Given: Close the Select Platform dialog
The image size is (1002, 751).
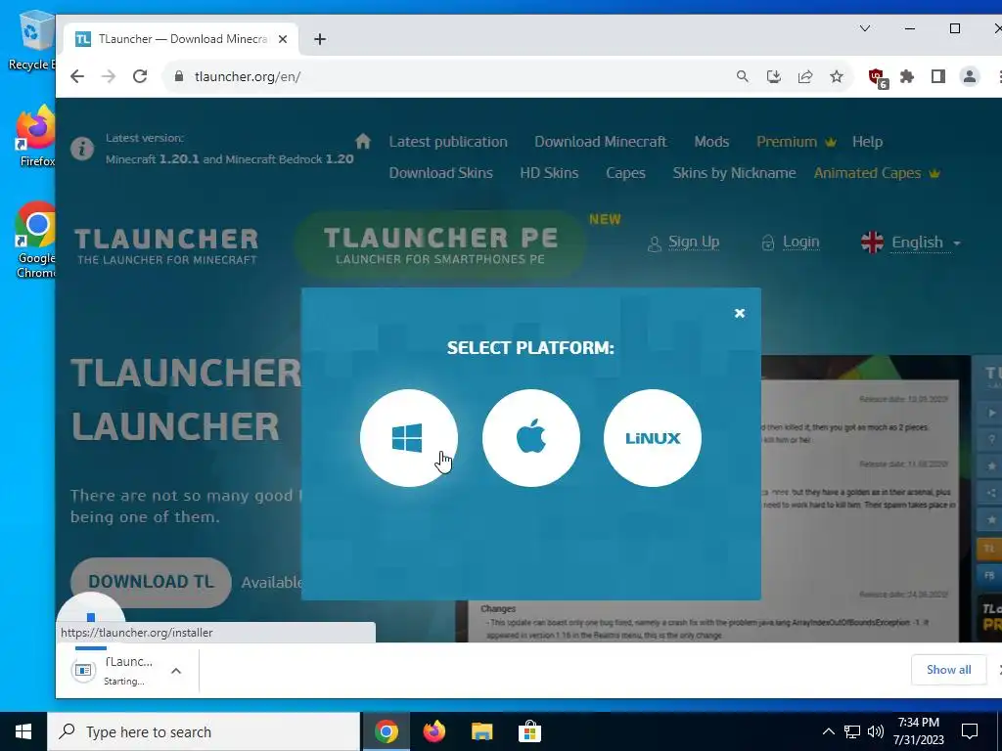Looking at the screenshot, I should [740, 313].
